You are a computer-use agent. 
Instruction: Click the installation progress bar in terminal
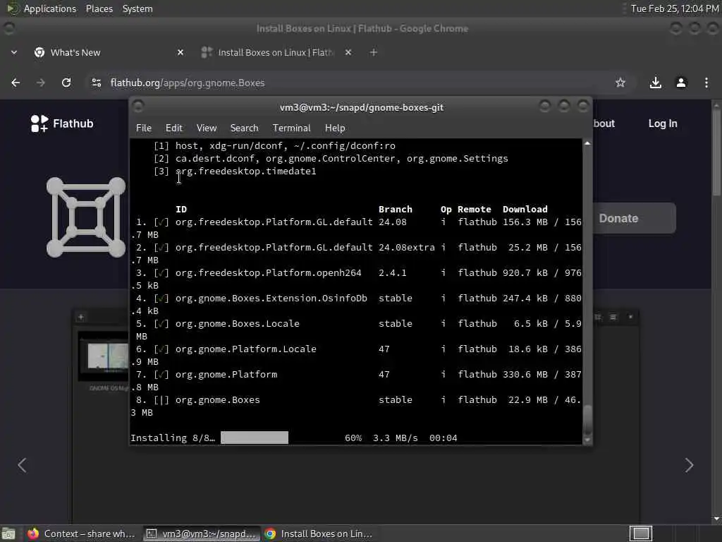254,438
